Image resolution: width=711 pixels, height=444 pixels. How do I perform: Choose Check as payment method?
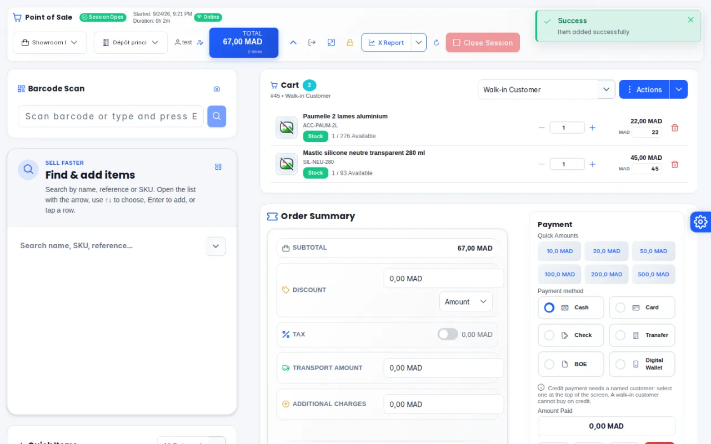click(570, 335)
